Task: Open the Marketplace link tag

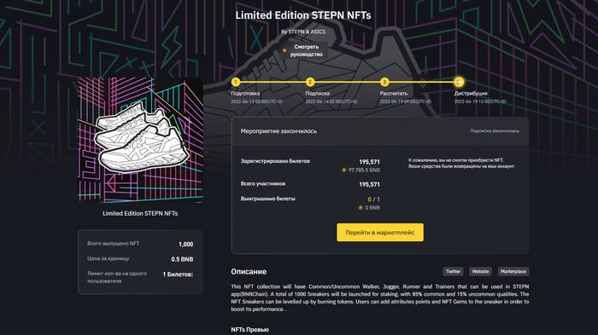Action: (x=513, y=271)
